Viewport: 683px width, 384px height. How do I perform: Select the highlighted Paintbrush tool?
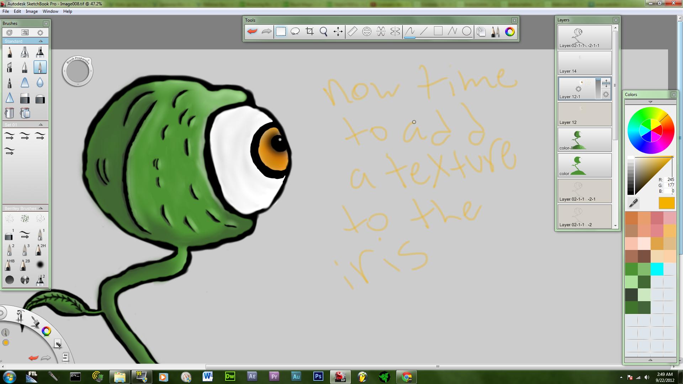tap(40, 67)
